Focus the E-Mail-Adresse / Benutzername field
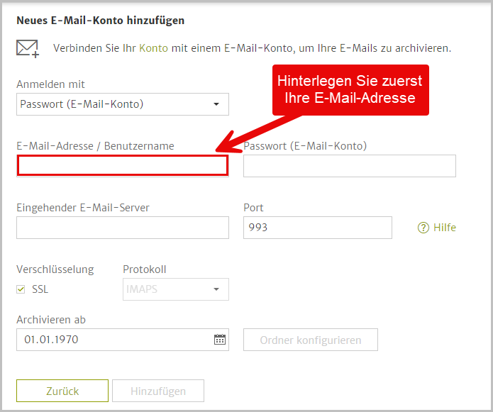Screen dimensions: 493x412 point(123,166)
